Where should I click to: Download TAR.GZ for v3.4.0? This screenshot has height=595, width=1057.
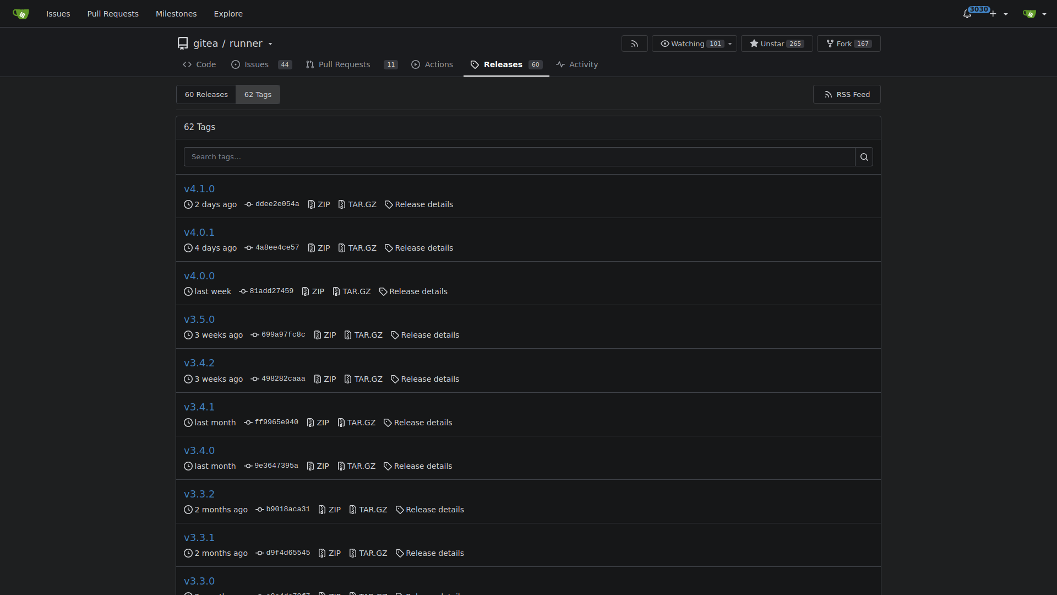356,466
